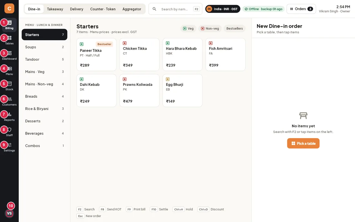355x222 pixels.
Task: Click the VS user avatar
Action: pos(9,213)
